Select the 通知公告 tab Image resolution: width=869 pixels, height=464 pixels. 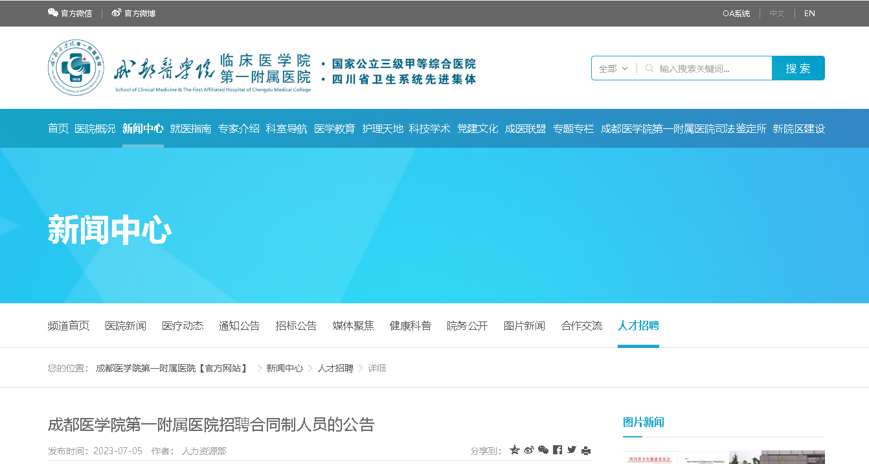click(x=239, y=325)
